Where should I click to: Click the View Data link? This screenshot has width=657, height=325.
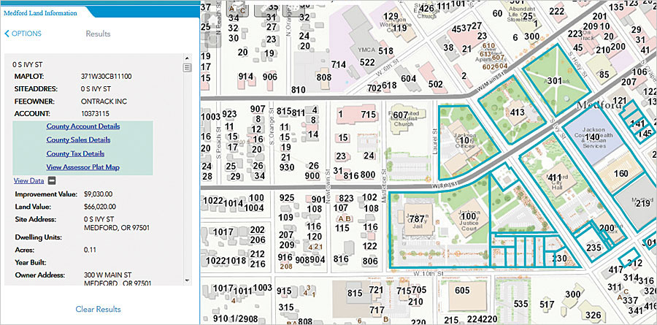coord(29,180)
